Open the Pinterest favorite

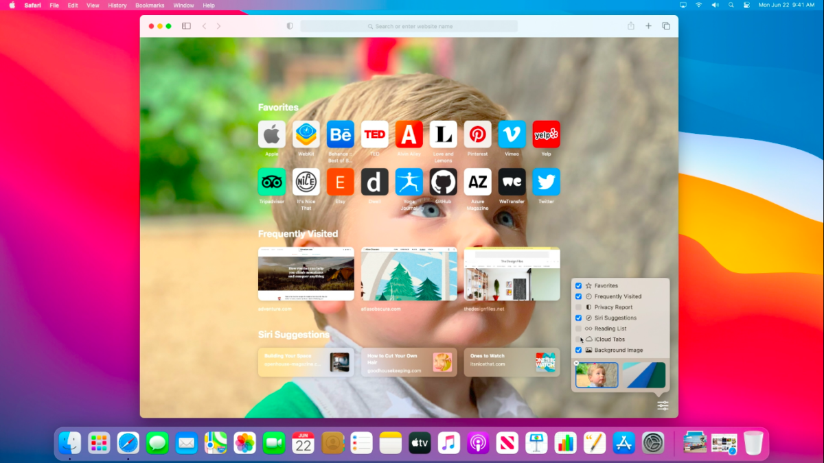click(477, 134)
